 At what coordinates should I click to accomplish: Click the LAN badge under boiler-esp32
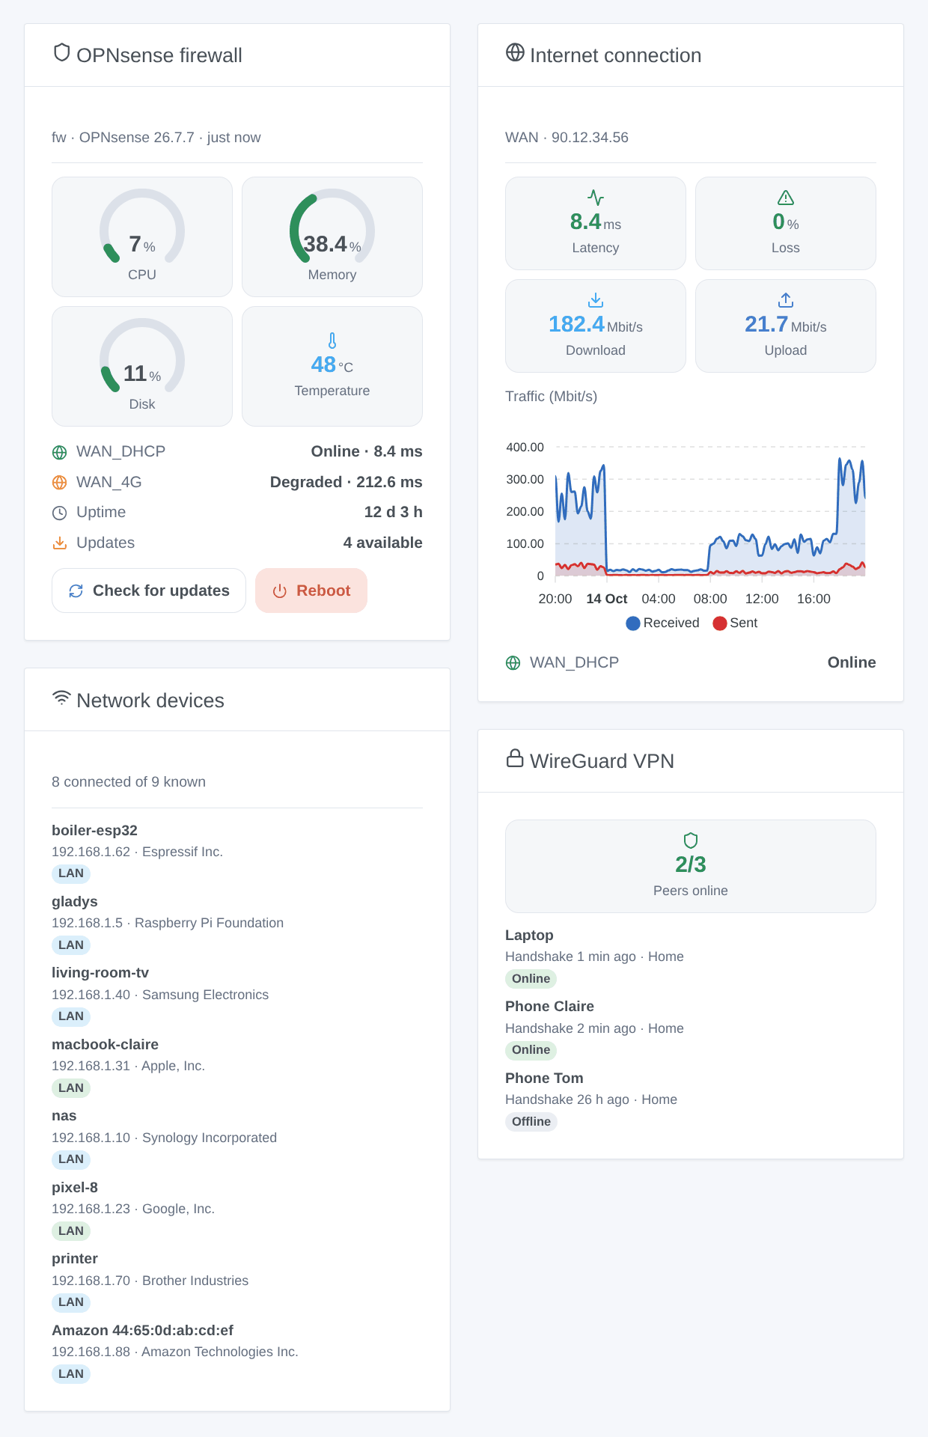(x=71, y=873)
